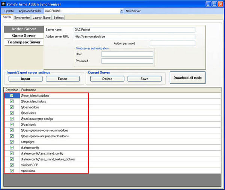This screenshot has height=190, width=225.
Task: Click the application icon in title bar
Action: [3, 4]
